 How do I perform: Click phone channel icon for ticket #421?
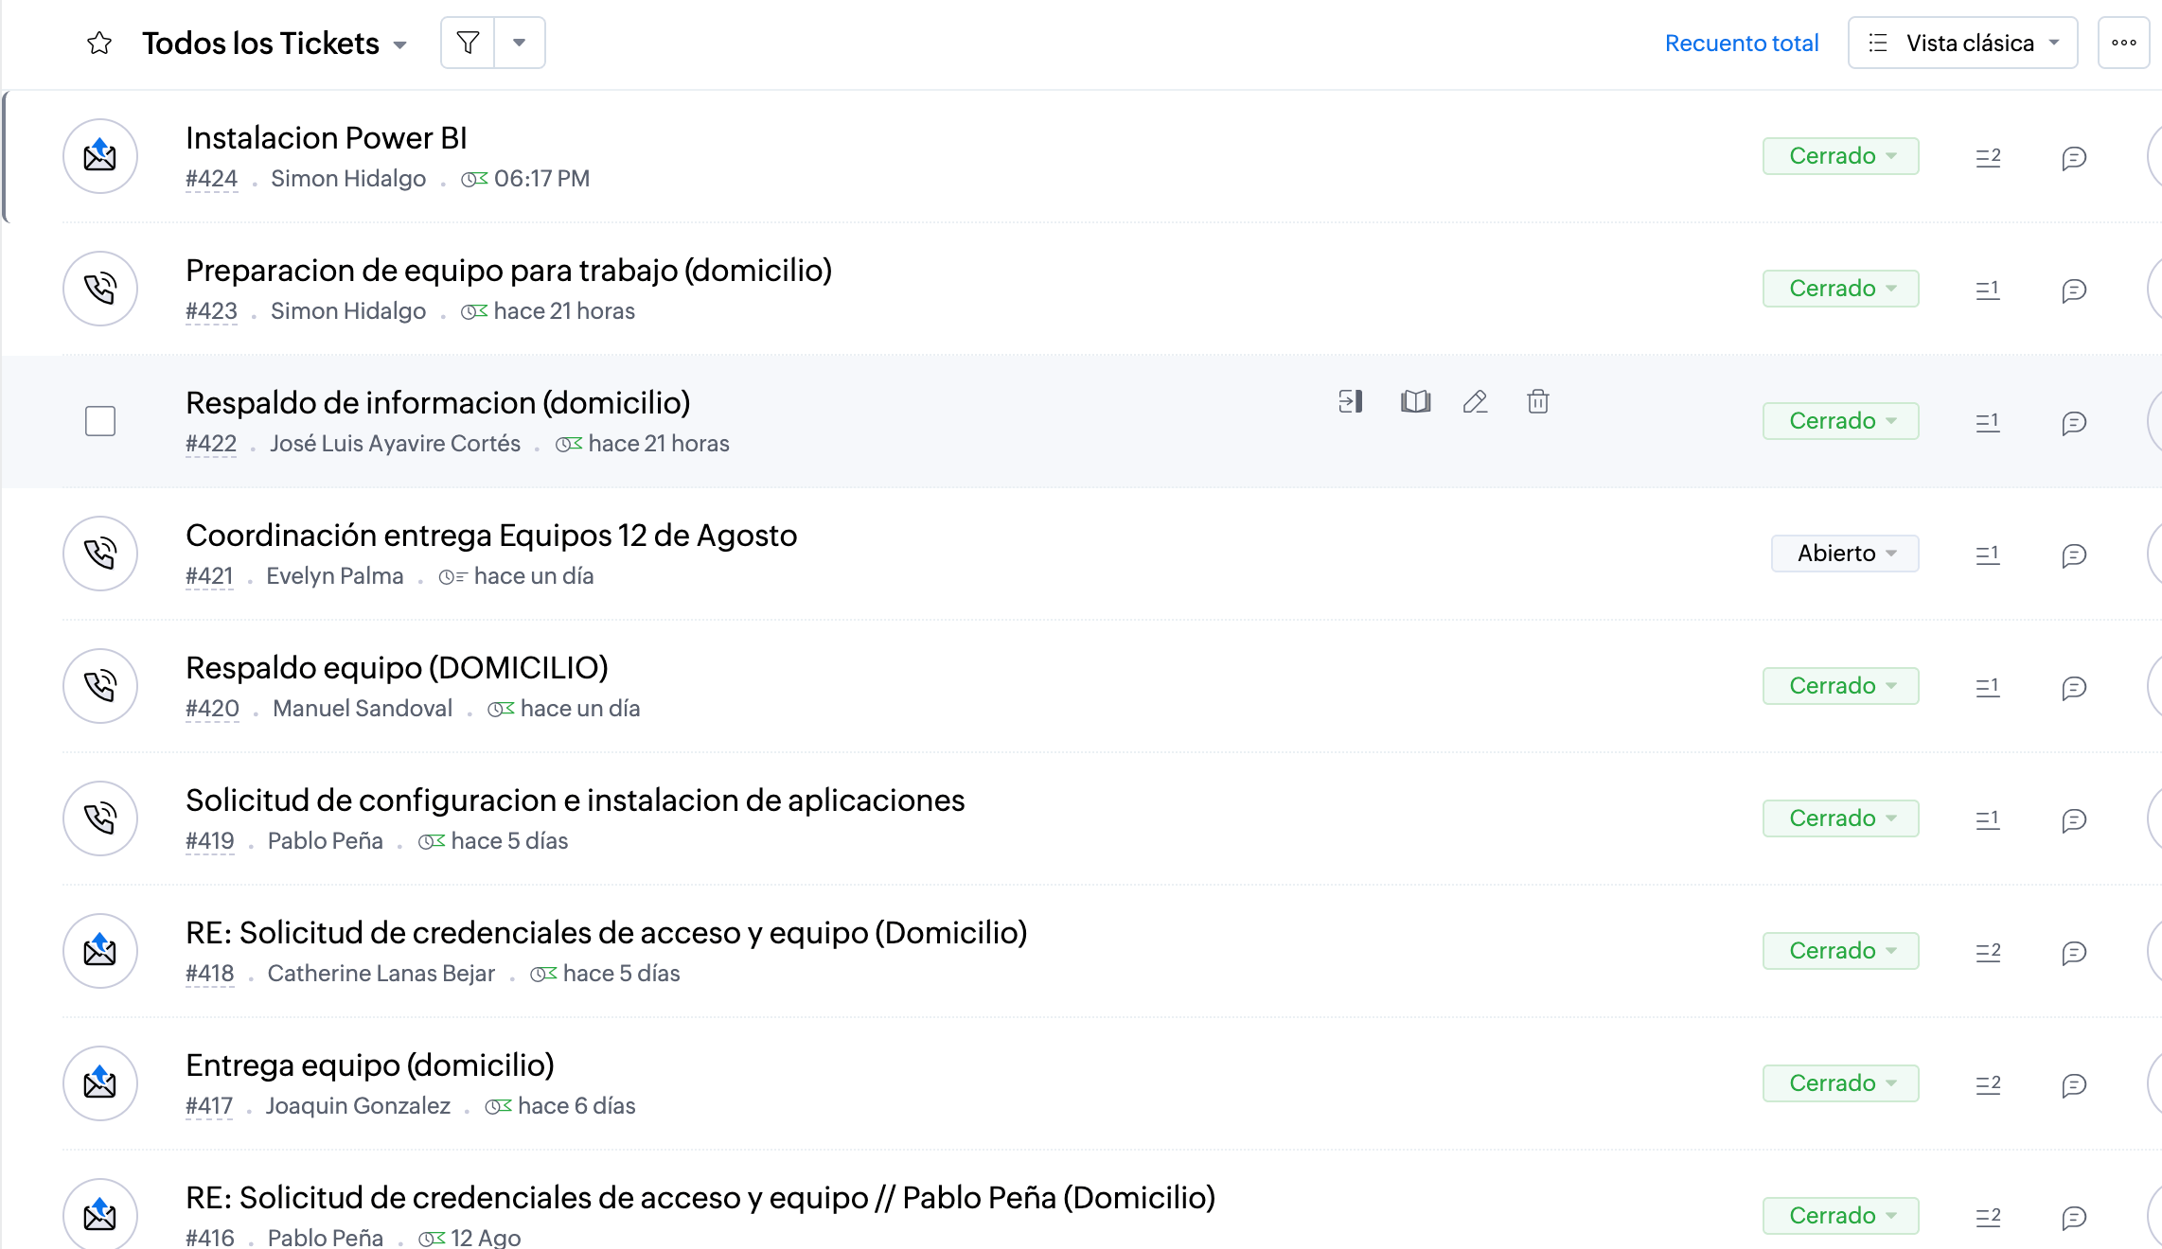[x=100, y=554]
